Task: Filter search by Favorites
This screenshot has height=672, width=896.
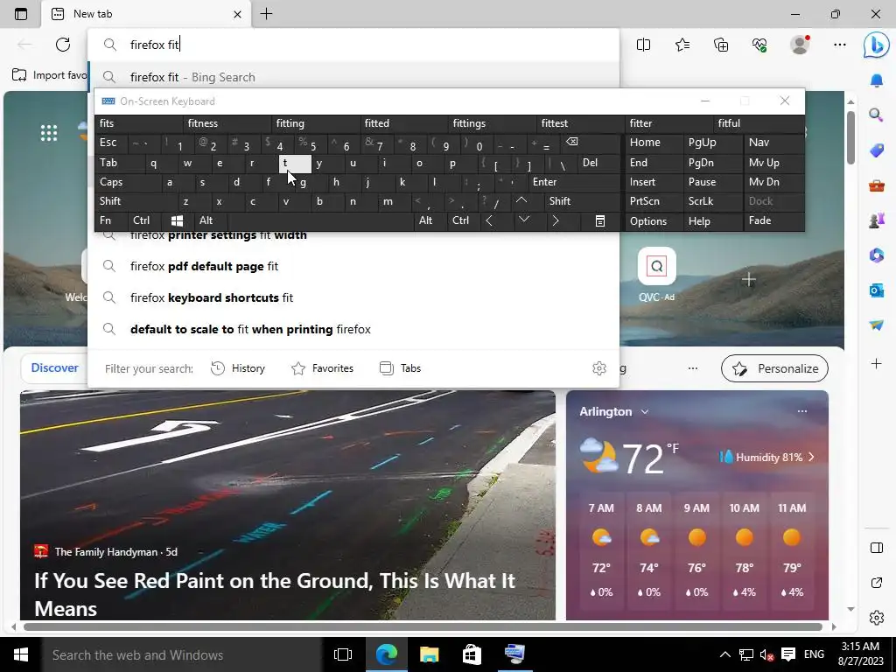Action: [322, 368]
